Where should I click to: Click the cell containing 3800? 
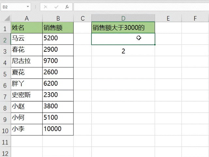58,107
